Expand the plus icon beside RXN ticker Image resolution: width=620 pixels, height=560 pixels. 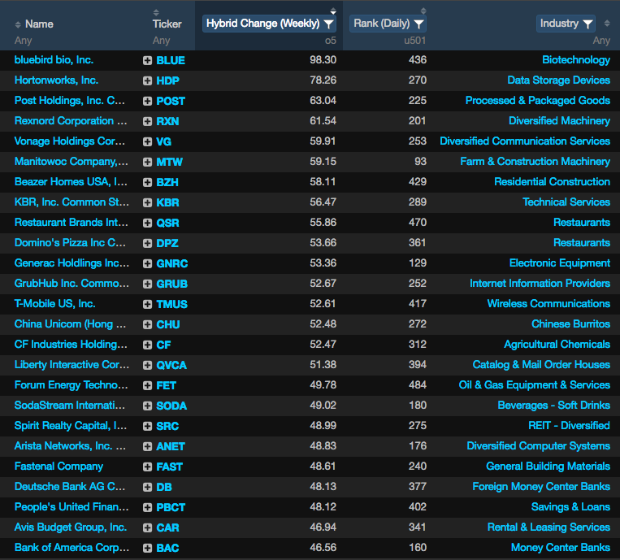pos(147,121)
